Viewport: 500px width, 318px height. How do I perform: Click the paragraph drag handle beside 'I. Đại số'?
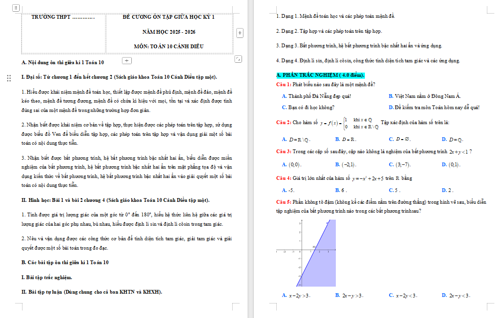pyautogui.click(x=9, y=78)
